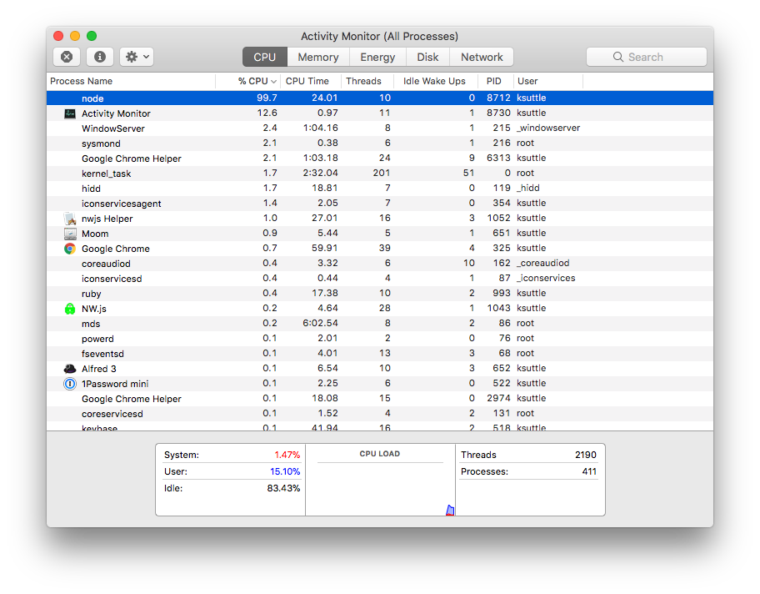Image resolution: width=760 pixels, height=594 pixels.
Task: Click the Activity Monitor process icon
Action: [69, 113]
